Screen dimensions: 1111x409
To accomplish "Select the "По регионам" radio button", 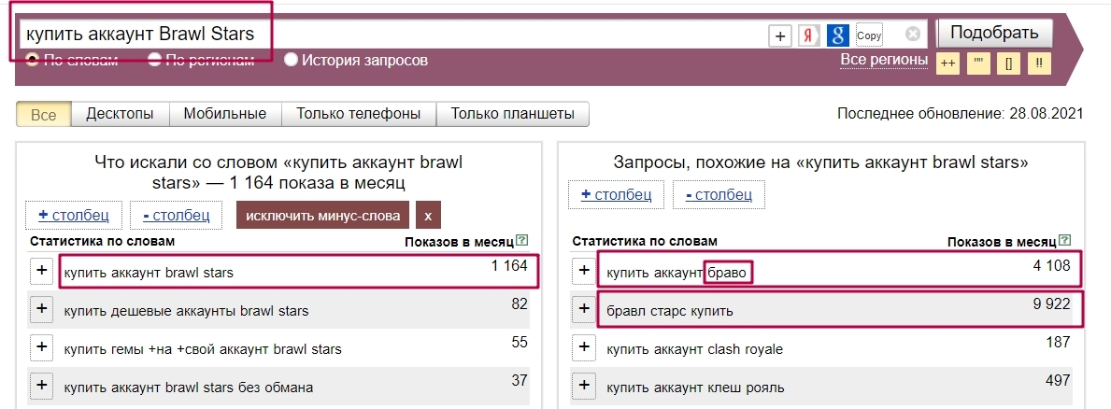I will click(154, 60).
